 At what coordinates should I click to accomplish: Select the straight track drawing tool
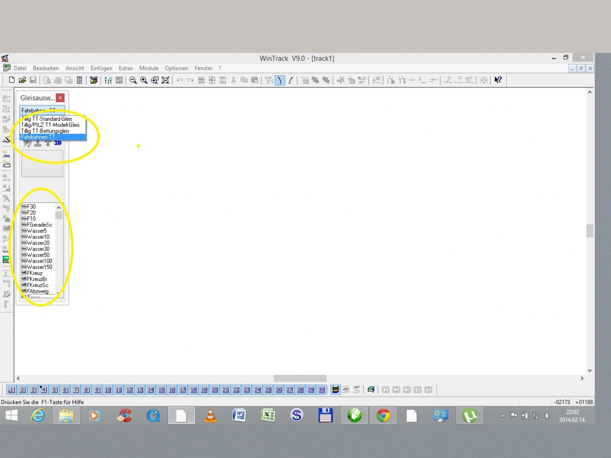280,80
